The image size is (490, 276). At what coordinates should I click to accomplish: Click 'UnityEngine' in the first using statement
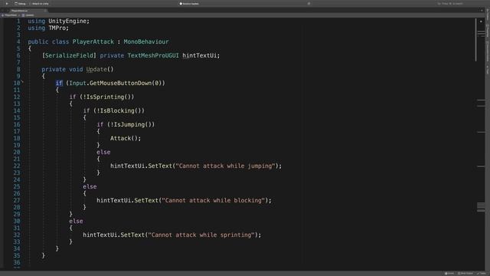(x=67, y=21)
